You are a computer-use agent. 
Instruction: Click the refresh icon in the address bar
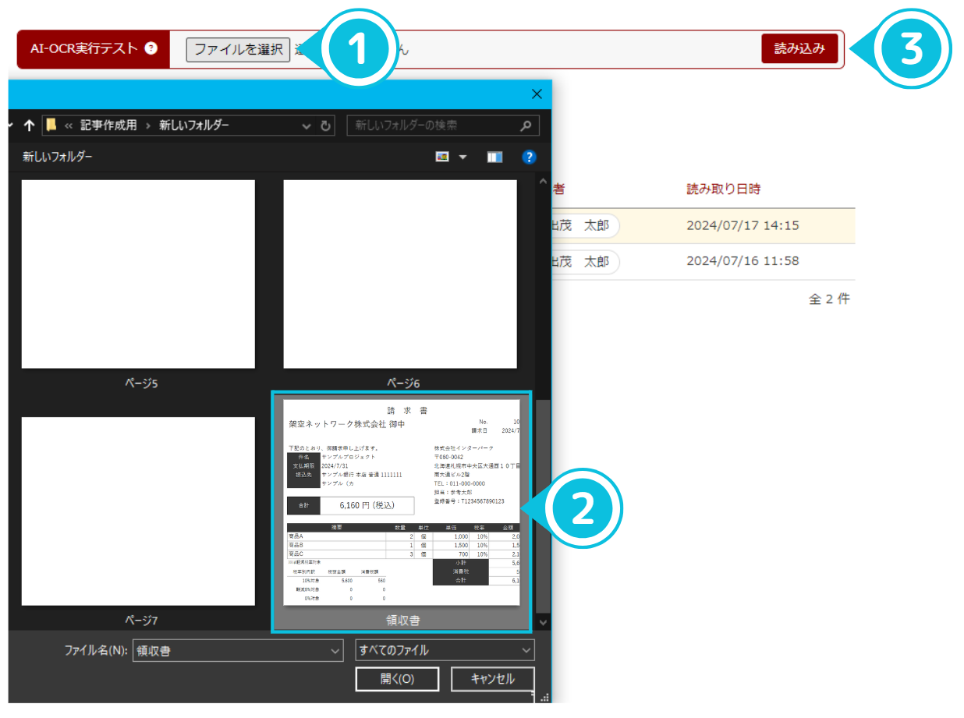point(326,126)
